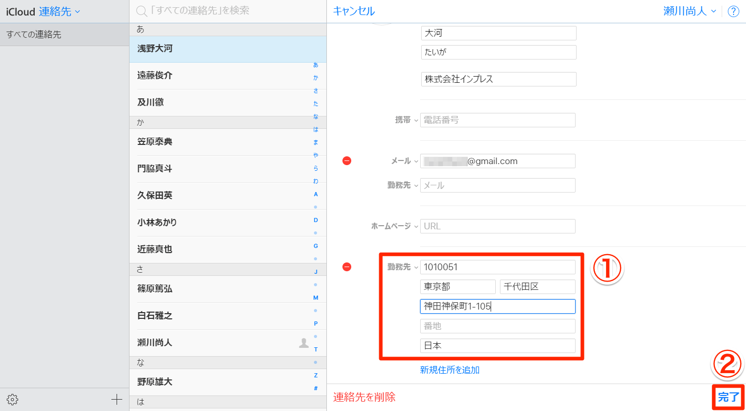Click the magnifier search icon
Viewport: 746px width, 411px height.
point(140,11)
